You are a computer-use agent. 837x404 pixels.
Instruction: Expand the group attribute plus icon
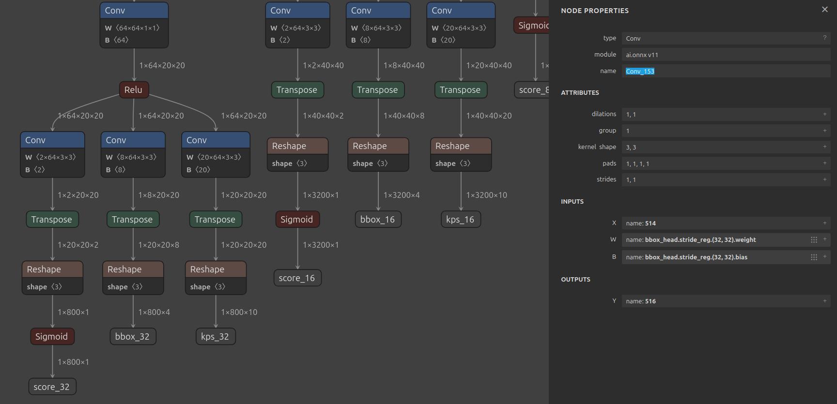(824, 131)
